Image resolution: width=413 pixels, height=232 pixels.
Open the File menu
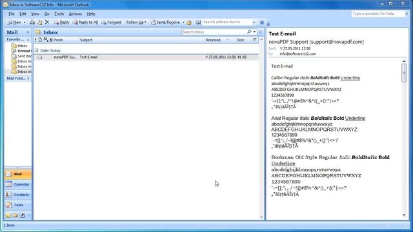coord(12,14)
